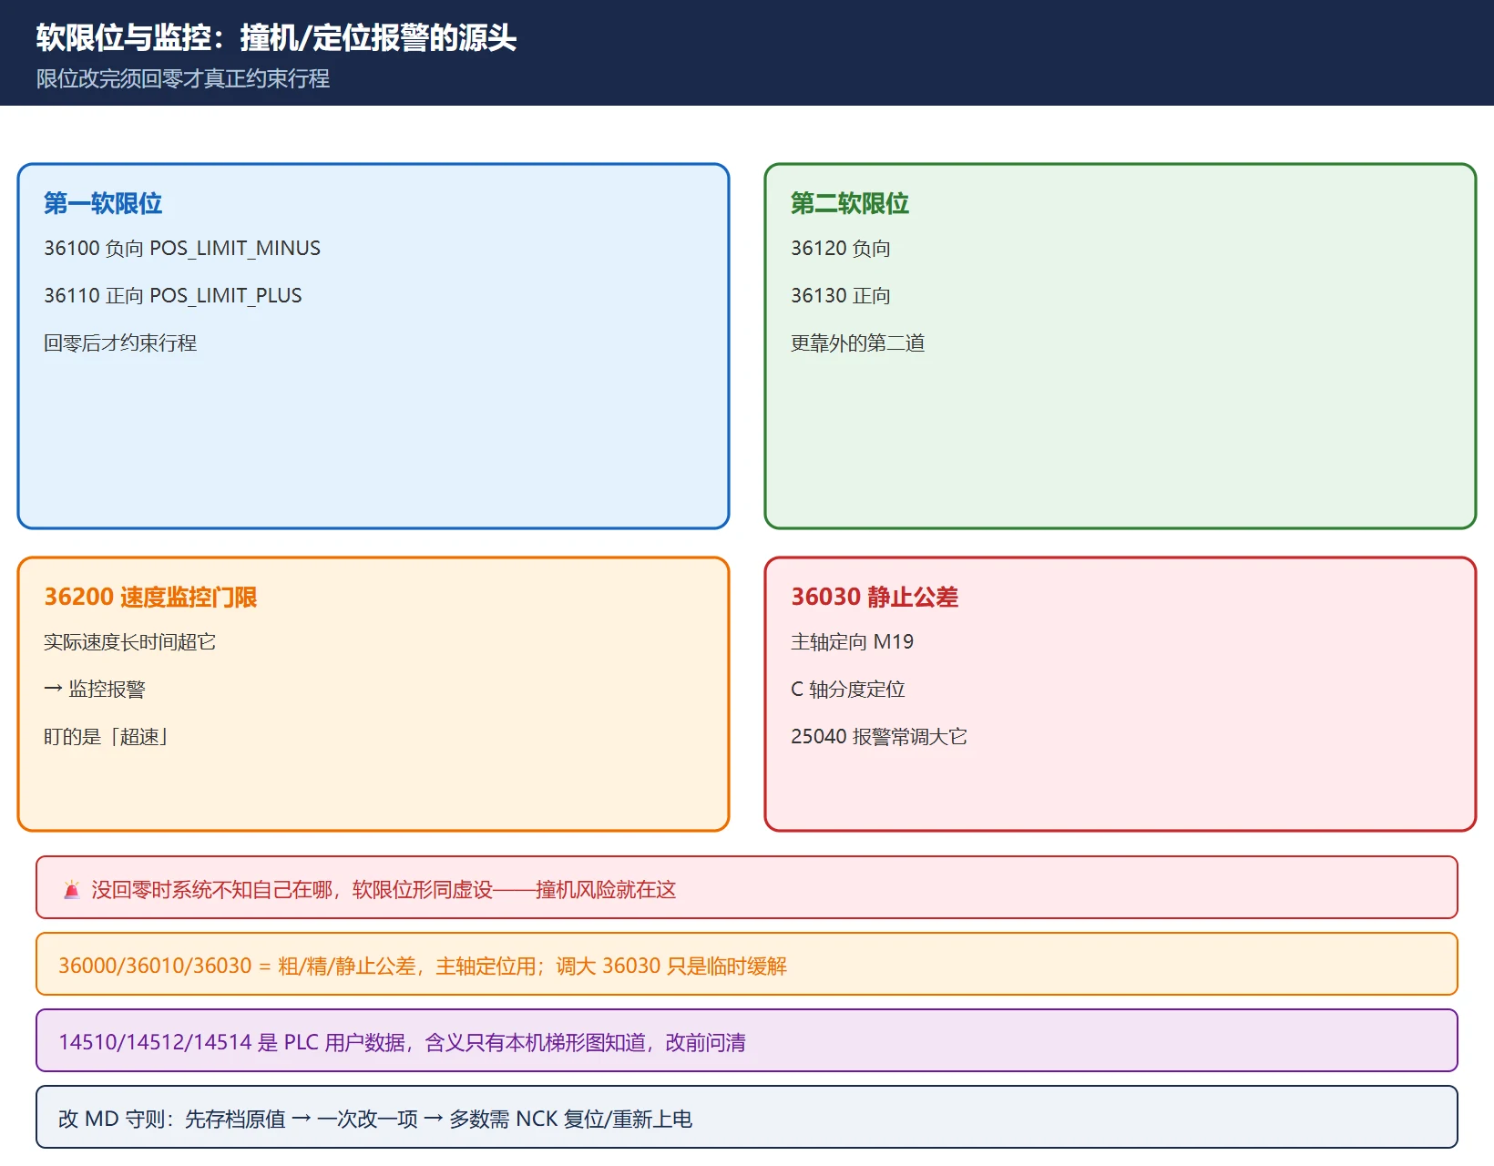
Task: Select the line 36110 正向 POS_LIMIT_PLUS
Action: (x=173, y=296)
